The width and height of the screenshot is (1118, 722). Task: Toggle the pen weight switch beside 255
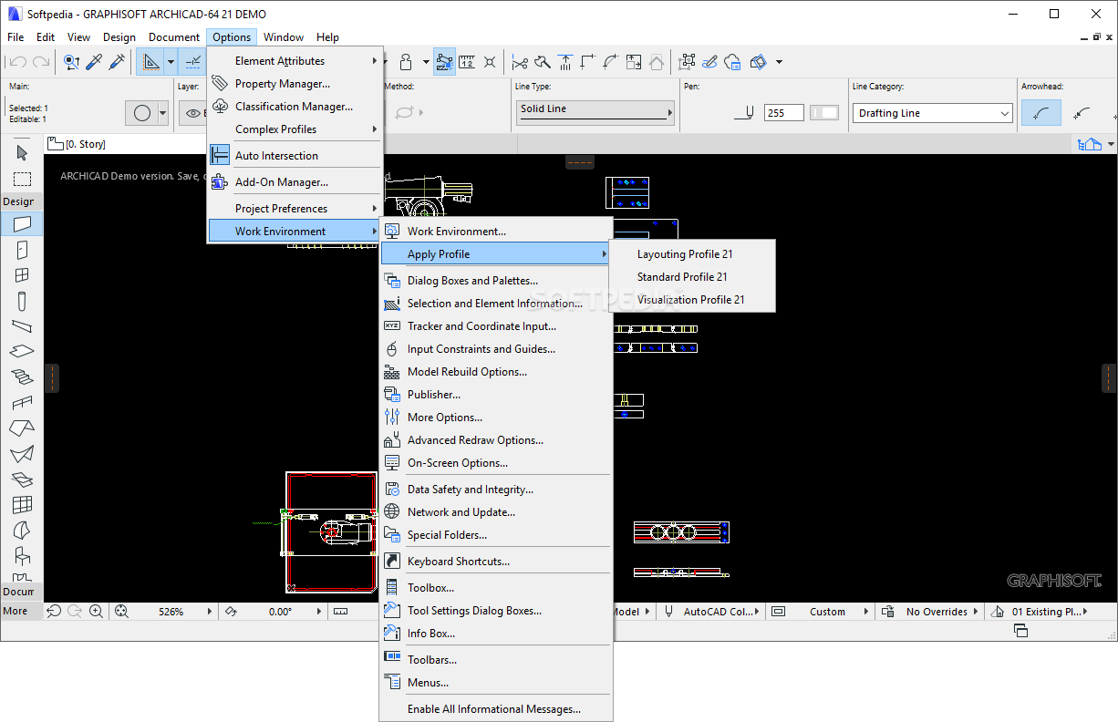point(825,113)
